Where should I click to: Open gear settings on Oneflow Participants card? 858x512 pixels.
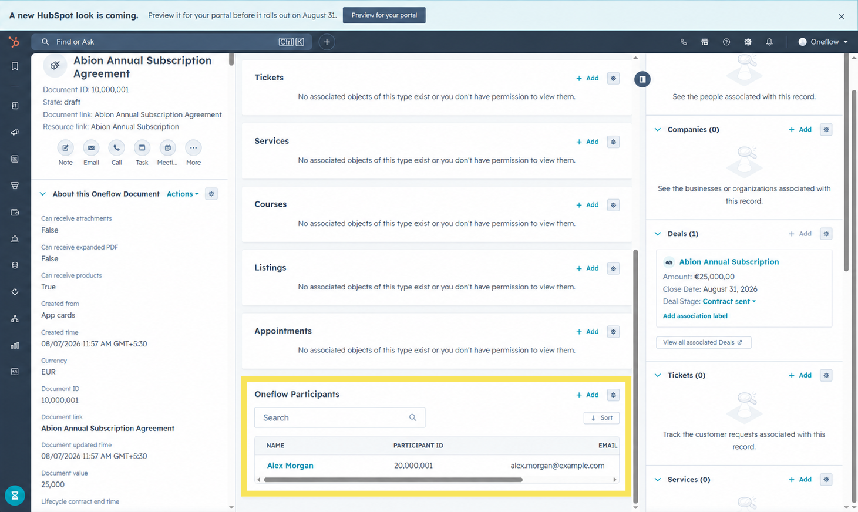pyautogui.click(x=613, y=395)
